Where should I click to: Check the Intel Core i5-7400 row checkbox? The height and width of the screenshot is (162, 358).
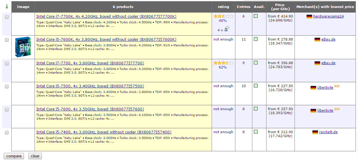7,133
